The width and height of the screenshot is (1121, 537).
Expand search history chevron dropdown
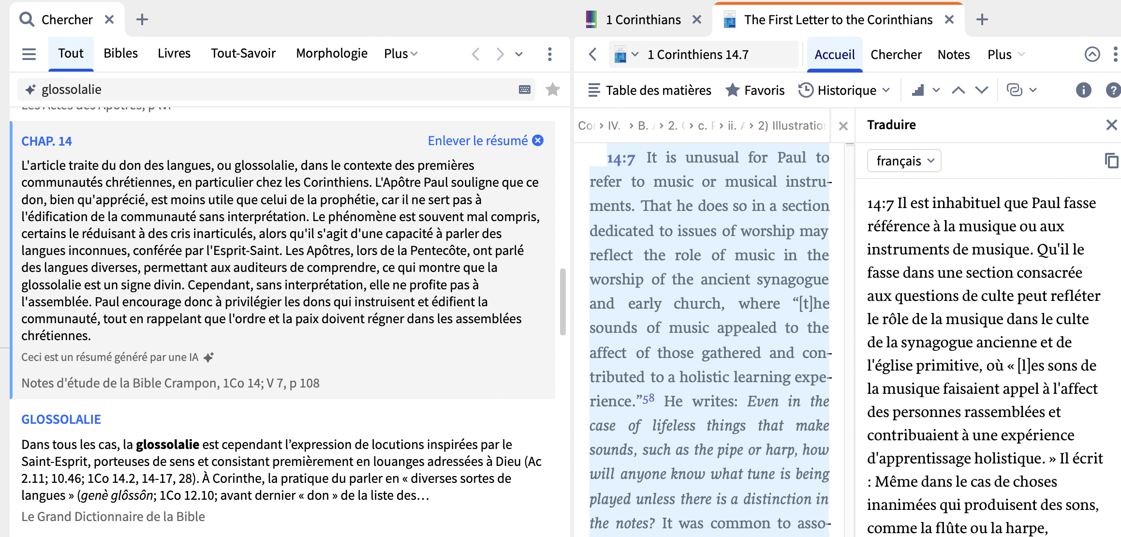pyautogui.click(x=519, y=54)
